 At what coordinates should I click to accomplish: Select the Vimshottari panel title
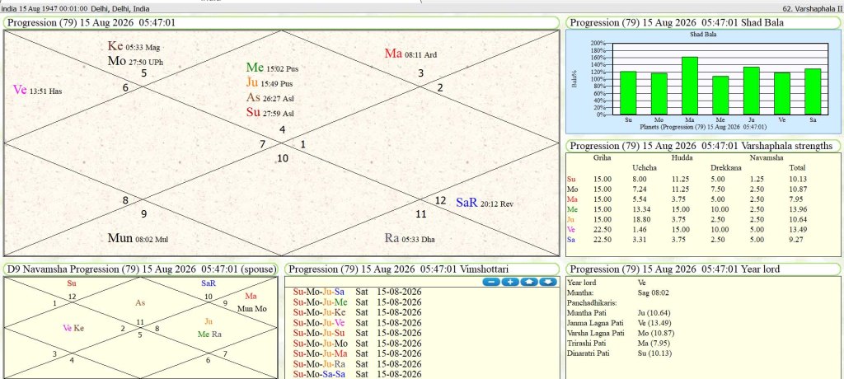(x=422, y=269)
